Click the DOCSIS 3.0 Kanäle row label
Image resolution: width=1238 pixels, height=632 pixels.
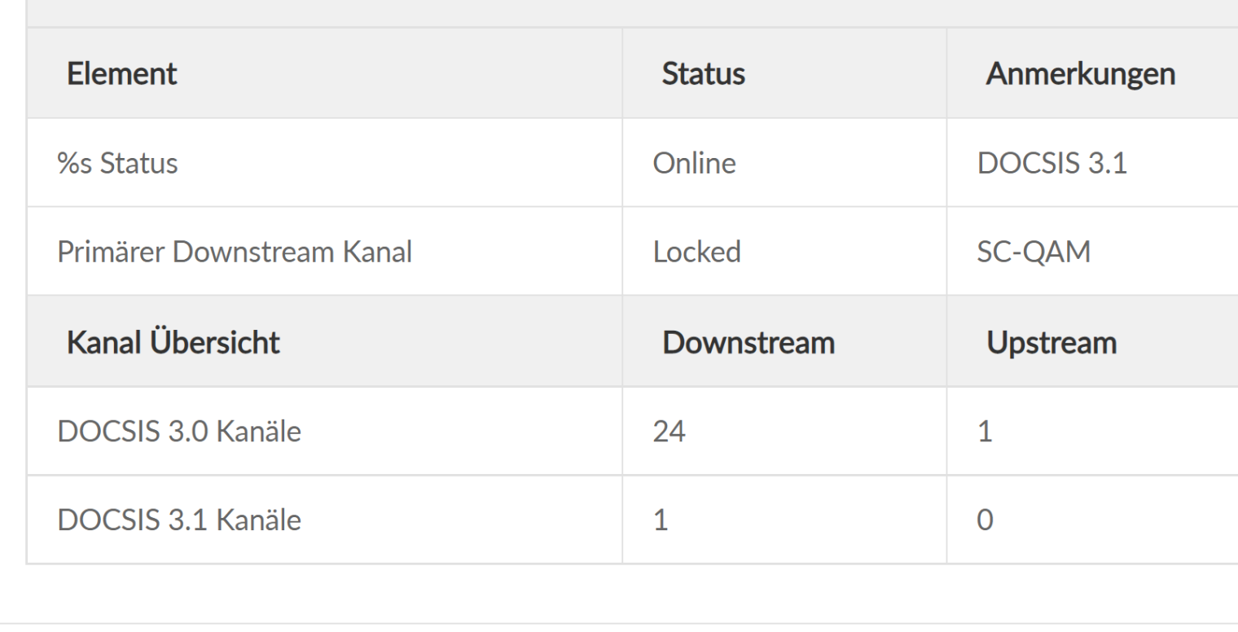pyautogui.click(x=178, y=432)
